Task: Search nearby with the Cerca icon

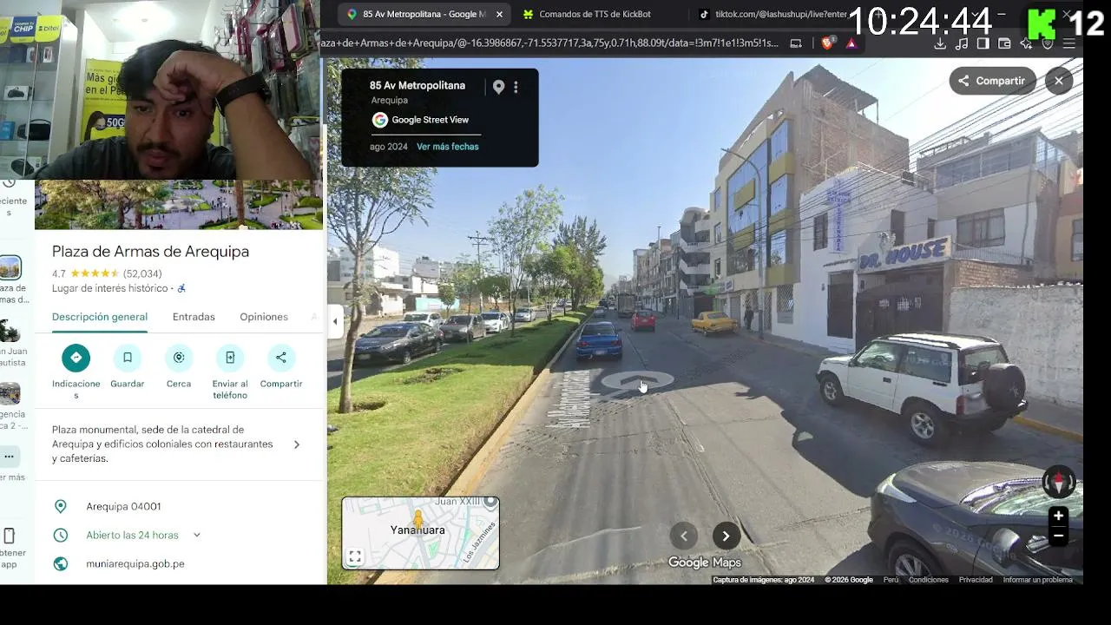Action: click(179, 358)
